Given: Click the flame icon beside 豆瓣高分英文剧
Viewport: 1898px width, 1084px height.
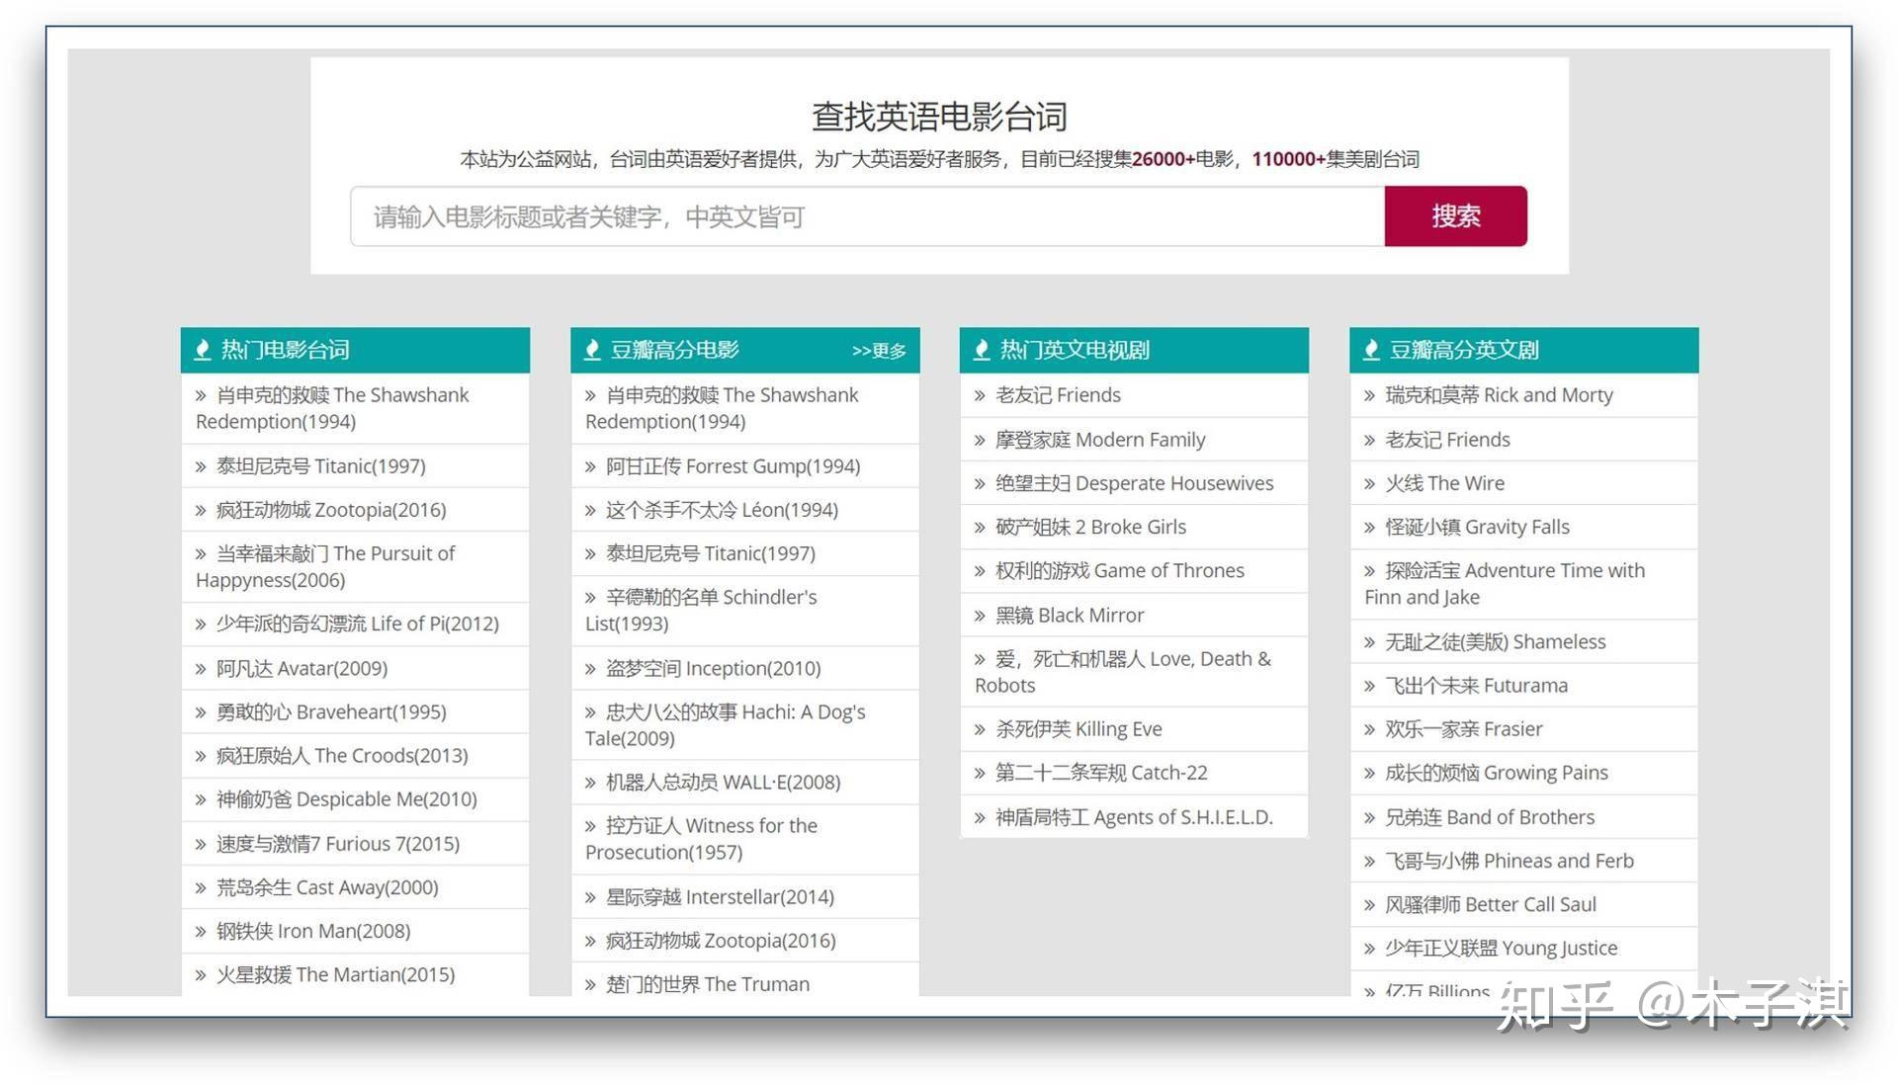Looking at the screenshot, I should click(1371, 350).
